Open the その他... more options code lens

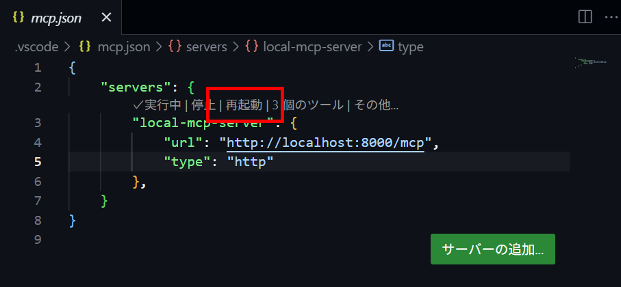376,105
